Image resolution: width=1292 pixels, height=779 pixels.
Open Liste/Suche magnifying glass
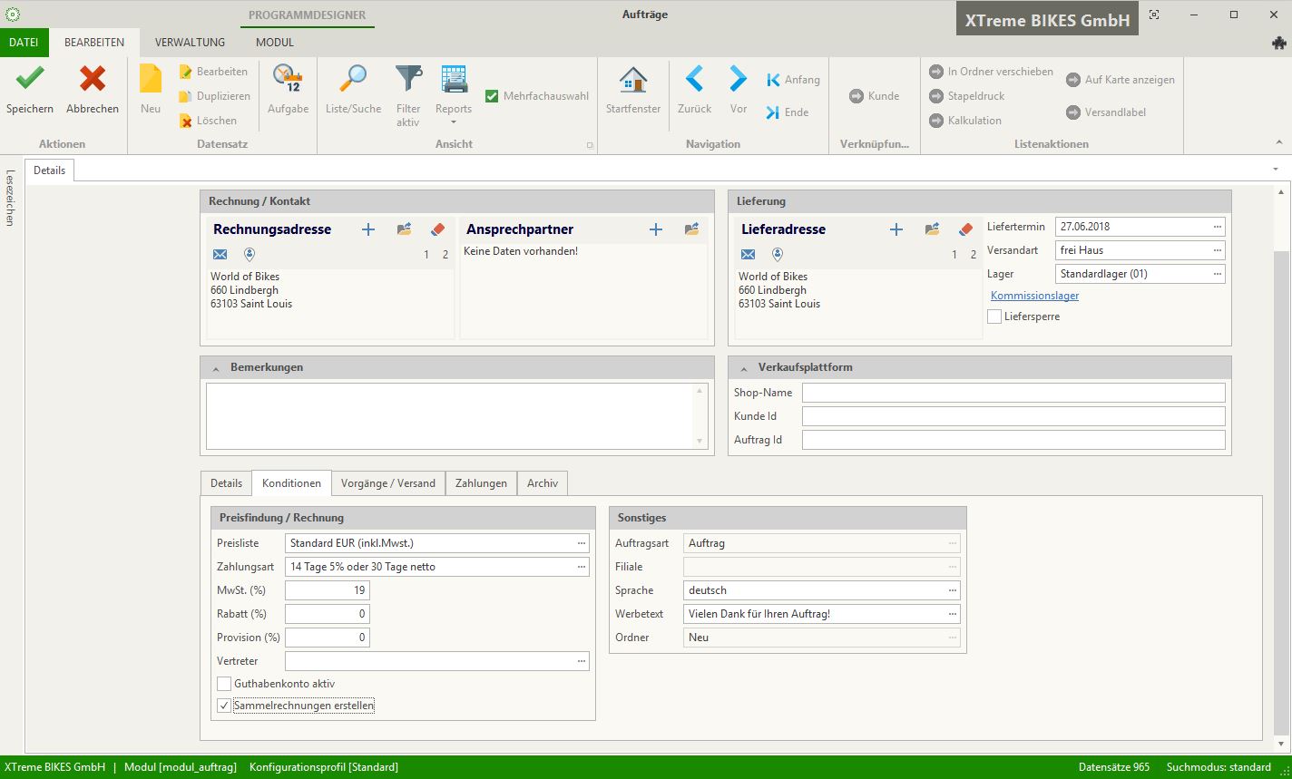pos(353,80)
